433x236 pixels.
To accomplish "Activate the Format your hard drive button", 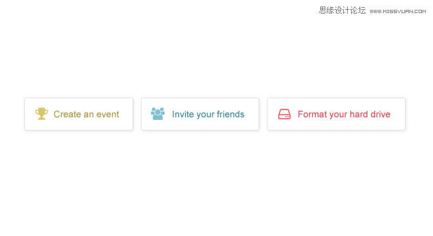I will (336, 114).
